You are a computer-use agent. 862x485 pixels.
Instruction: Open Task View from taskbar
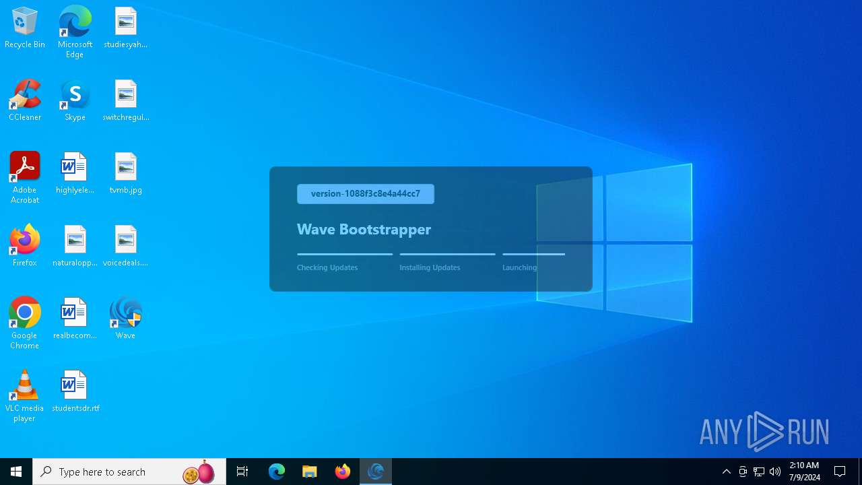[x=242, y=472]
